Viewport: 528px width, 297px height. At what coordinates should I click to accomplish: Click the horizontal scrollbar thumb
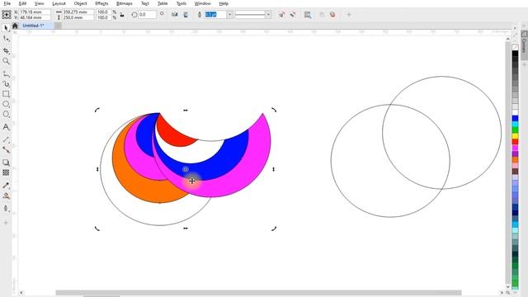(x=258, y=293)
